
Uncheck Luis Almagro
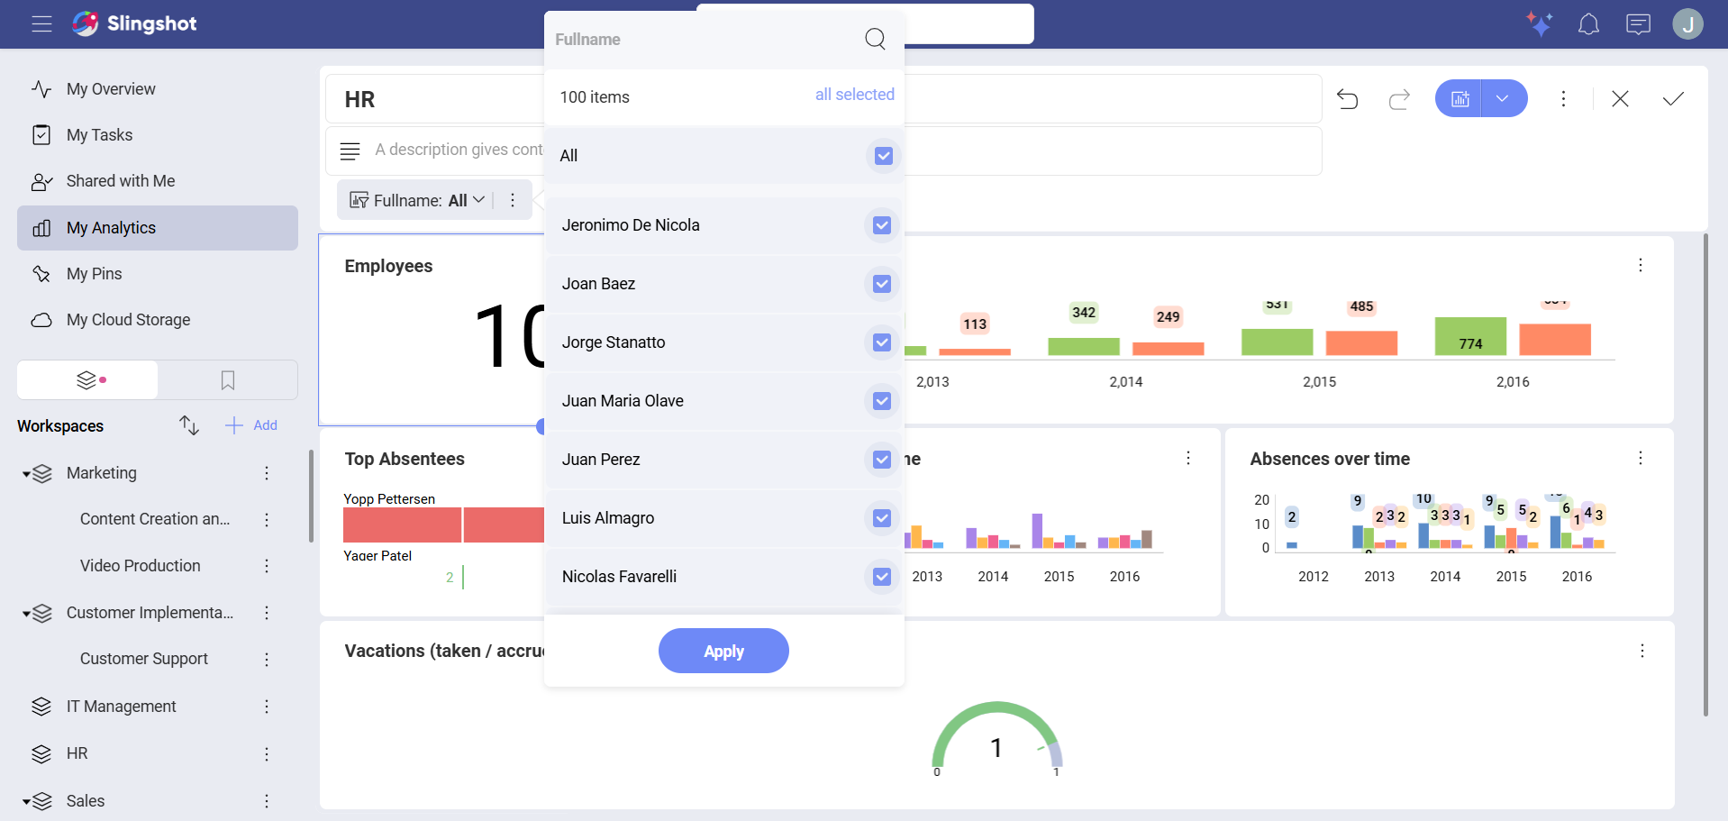pos(882,518)
